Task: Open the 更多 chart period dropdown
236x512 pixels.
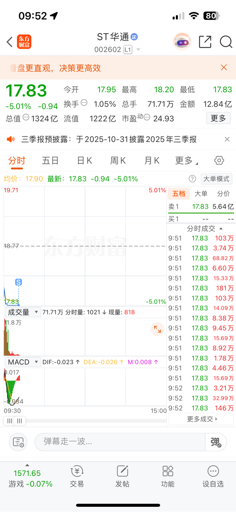Action: click(187, 161)
